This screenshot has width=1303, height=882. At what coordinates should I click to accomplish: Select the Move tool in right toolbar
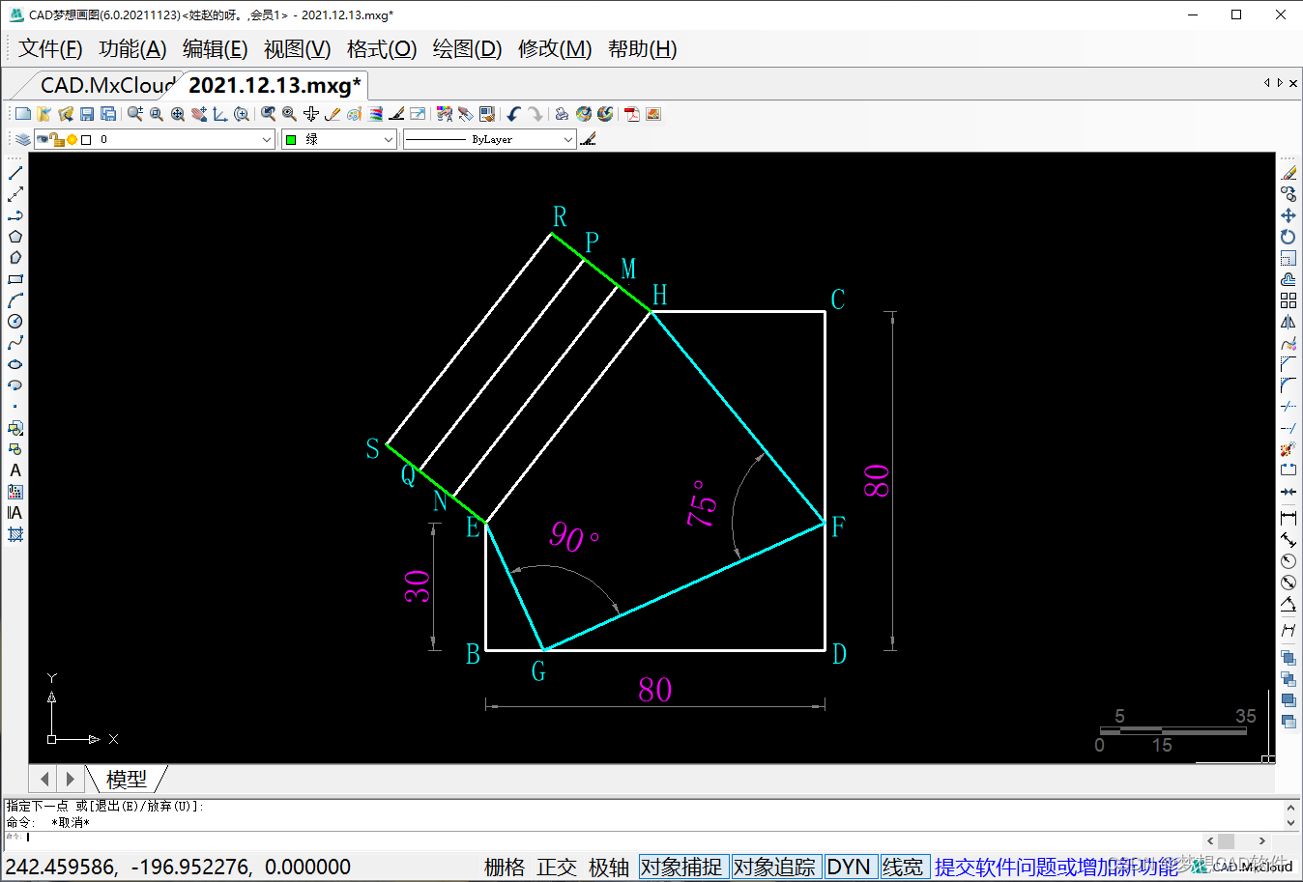coord(1289,215)
